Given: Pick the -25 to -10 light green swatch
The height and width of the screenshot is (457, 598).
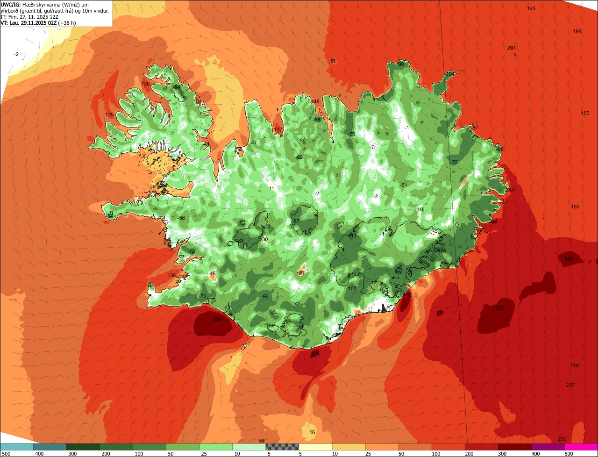Looking at the screenshot, I should tap(216, 447).
